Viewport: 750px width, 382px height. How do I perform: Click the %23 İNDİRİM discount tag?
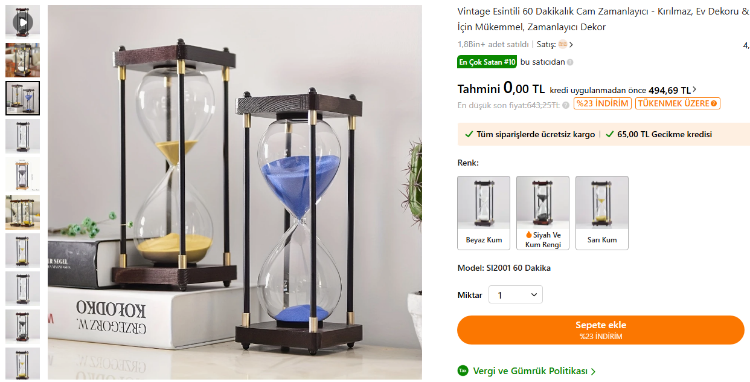tap(603, 103)
